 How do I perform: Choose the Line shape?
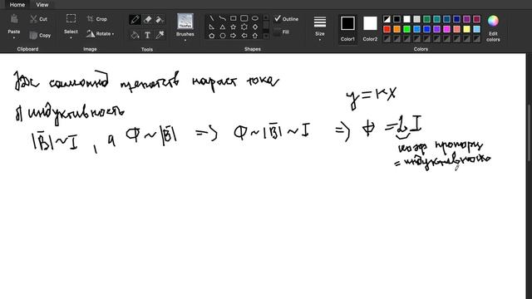click(x=211, y=18)
